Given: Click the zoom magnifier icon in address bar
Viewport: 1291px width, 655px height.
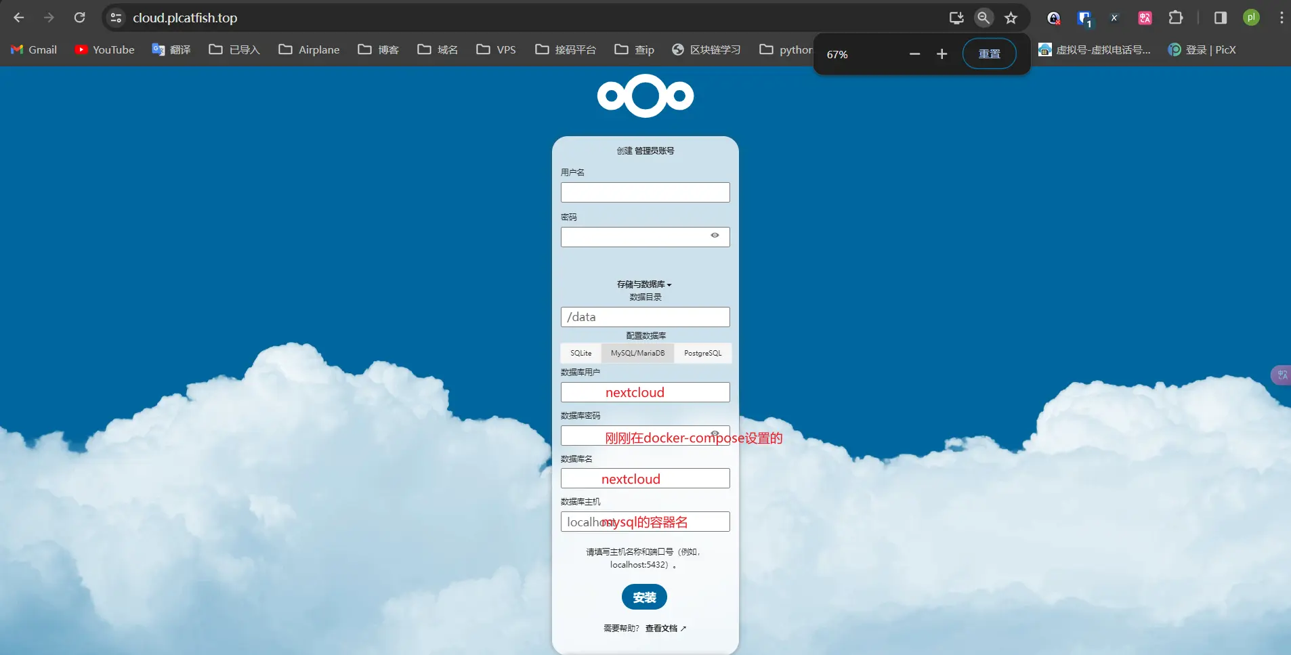Looking at the screenshot, I should (x=983, y=18).
